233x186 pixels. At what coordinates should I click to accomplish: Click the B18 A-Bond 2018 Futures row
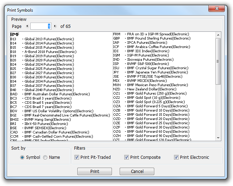click(43, 52)
